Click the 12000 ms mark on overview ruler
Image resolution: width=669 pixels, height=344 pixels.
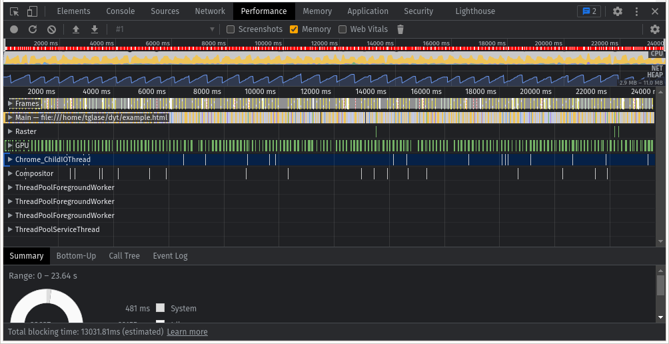[x=326, y=43]
